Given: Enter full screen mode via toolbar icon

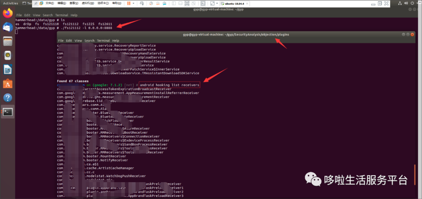Looking at the screenshot, I should coord(187,3).
